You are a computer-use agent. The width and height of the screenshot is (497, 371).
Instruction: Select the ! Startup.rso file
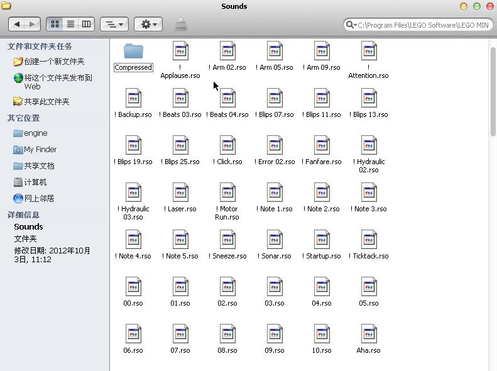tap(322, 245)
